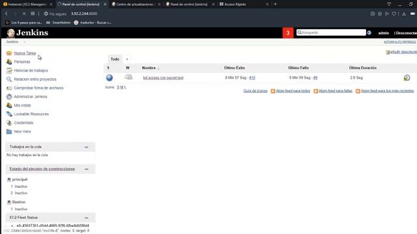This screenshot has width=417, height=234.
Task: Click the Lockable Resources icon
Action: point(9,114)
